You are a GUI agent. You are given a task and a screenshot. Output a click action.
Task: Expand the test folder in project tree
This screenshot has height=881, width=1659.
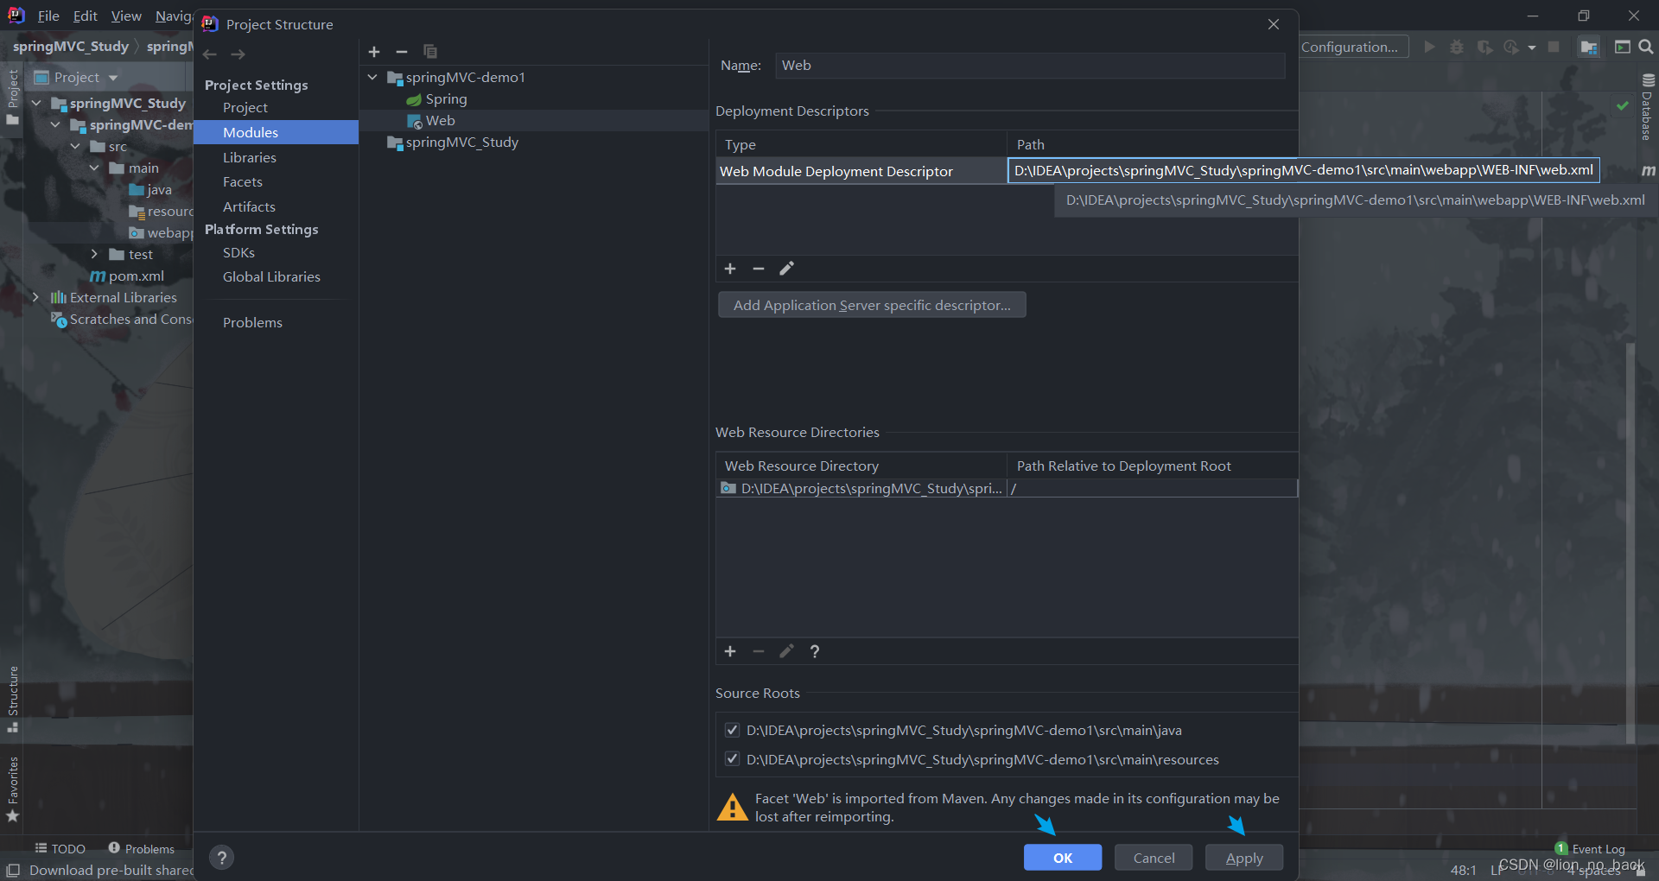click(x=94, y=254)
